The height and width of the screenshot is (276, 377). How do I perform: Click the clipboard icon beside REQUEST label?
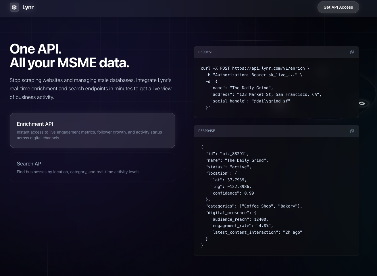(x=352, y=52)
